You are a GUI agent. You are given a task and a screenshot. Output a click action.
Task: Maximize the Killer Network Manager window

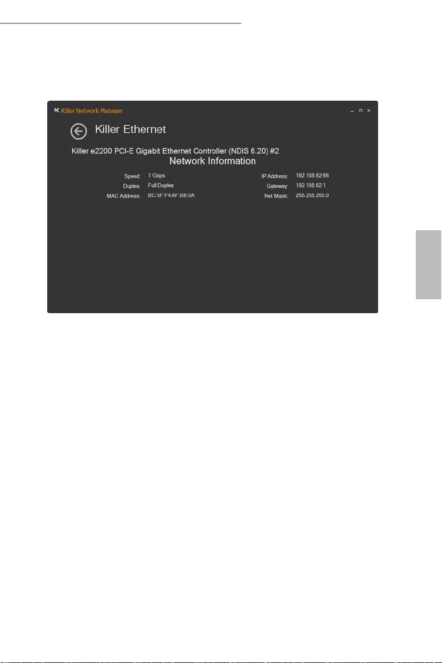(x=360, y=110)
